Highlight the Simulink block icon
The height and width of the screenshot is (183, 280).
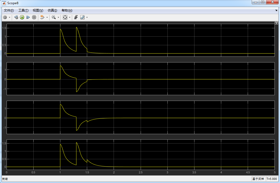(x=42, y=17)
